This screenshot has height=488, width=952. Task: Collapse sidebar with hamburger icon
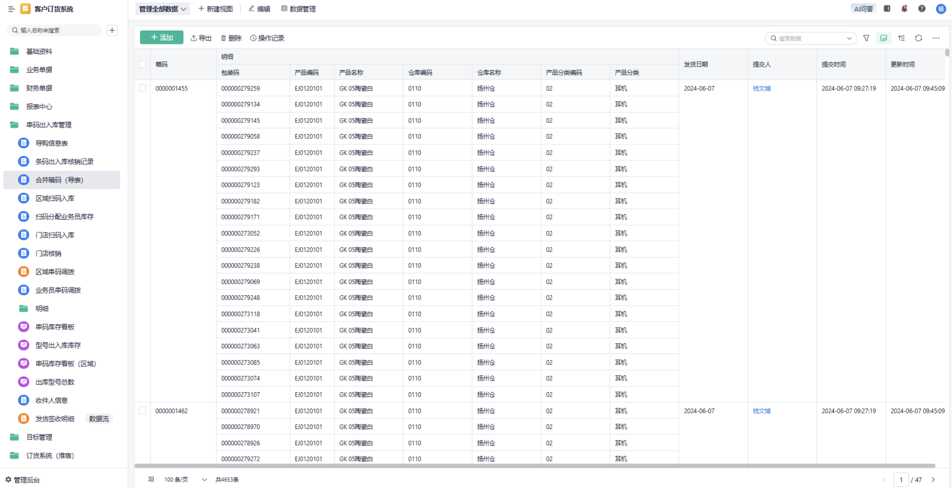coord(11,9)
